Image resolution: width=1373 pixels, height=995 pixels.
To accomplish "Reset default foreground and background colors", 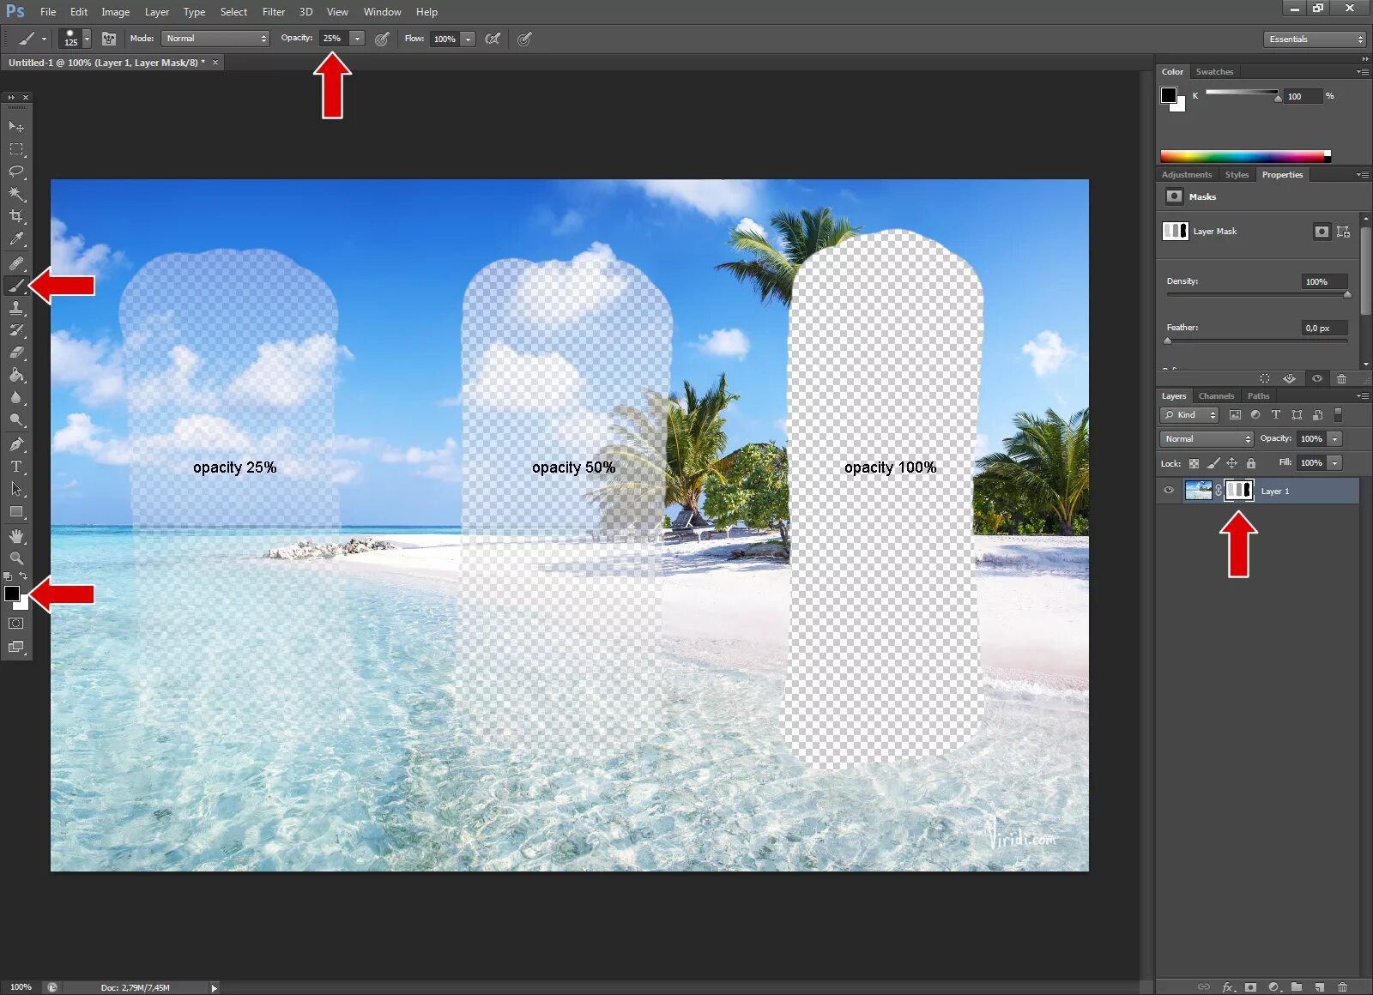I will click(x=8, y=576).
